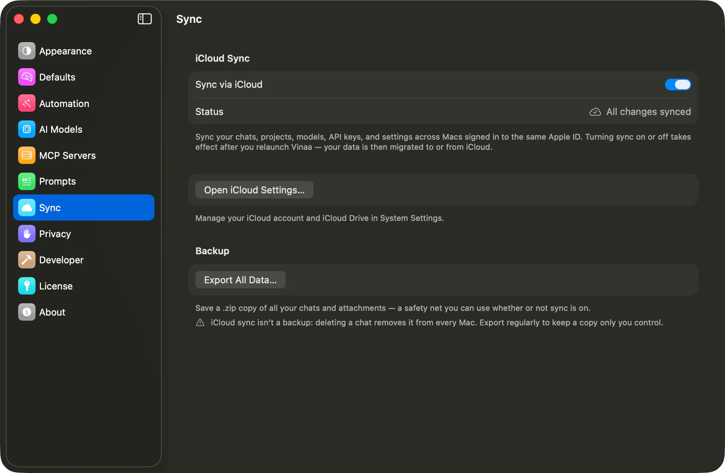Click the Appearance half-circle icon
This screenshot has width=725, height=473.
click(x=27, y=51)
